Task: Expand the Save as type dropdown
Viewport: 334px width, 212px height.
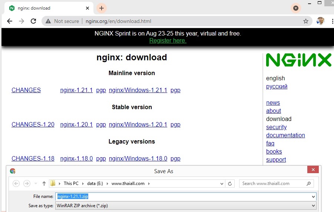Action: coord(314,206)
